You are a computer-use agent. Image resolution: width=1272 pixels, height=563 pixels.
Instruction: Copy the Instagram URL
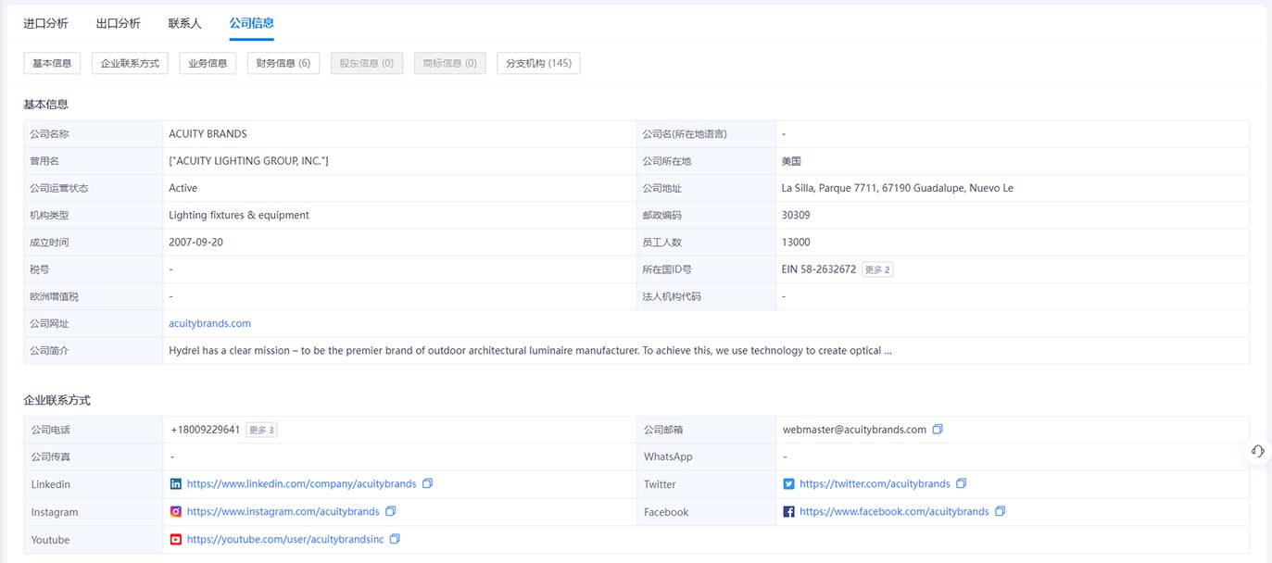point(390,511)
